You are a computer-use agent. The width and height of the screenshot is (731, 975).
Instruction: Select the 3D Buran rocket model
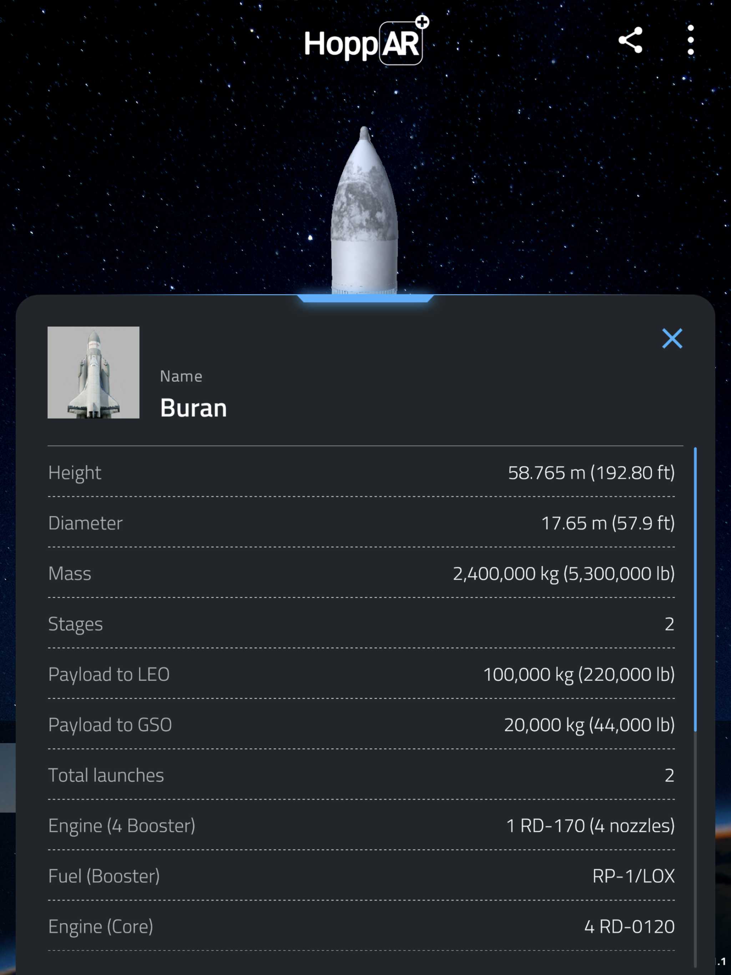(x=365, y=207)
